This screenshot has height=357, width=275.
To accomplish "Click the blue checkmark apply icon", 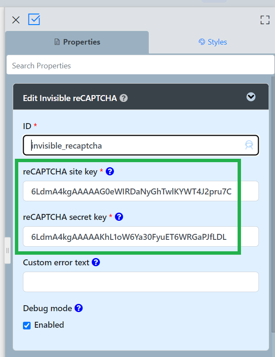I will click(34, 20).
